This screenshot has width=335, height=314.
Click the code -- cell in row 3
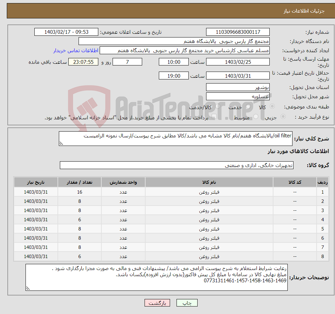point(295,211)
